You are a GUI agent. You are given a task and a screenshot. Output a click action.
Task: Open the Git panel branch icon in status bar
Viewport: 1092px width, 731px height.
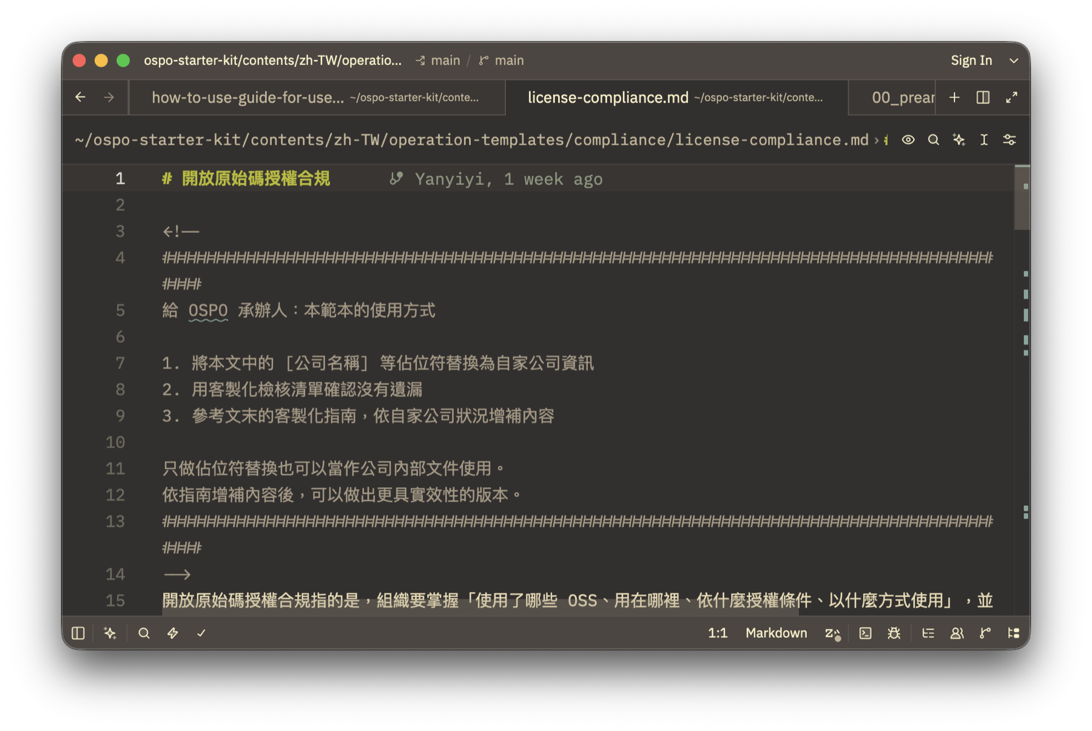pos(985,633)
